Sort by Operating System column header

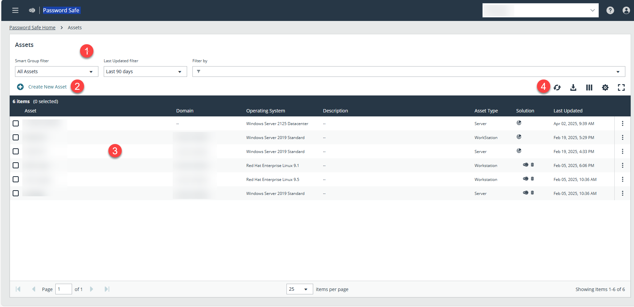click(265, 111)
